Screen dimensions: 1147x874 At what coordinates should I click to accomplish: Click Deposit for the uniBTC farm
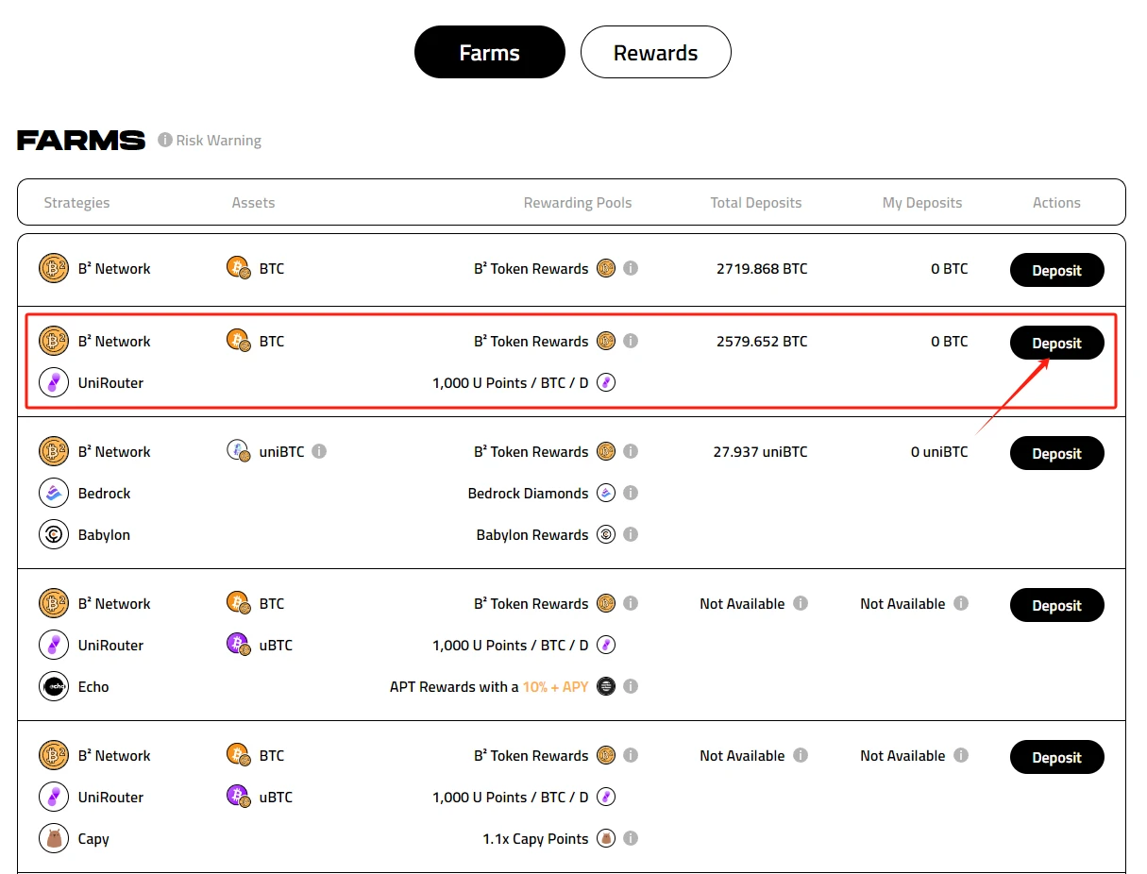point(1056,453)
